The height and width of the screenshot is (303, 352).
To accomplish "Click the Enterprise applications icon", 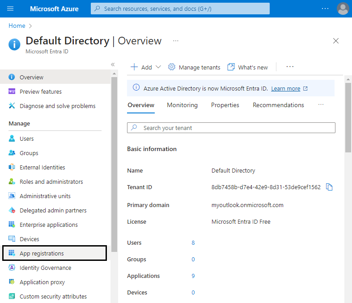I will 12,225.
